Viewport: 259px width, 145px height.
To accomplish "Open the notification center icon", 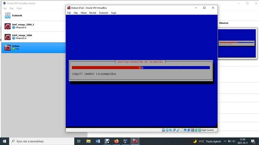I will tap(253, 141).
